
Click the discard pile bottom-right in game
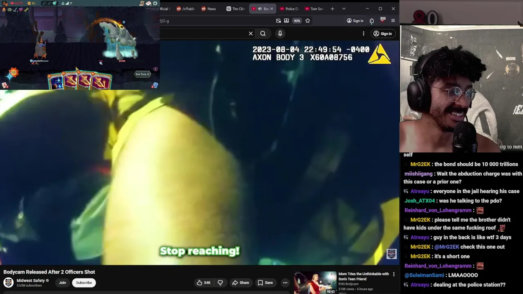[x=155, y=85]
